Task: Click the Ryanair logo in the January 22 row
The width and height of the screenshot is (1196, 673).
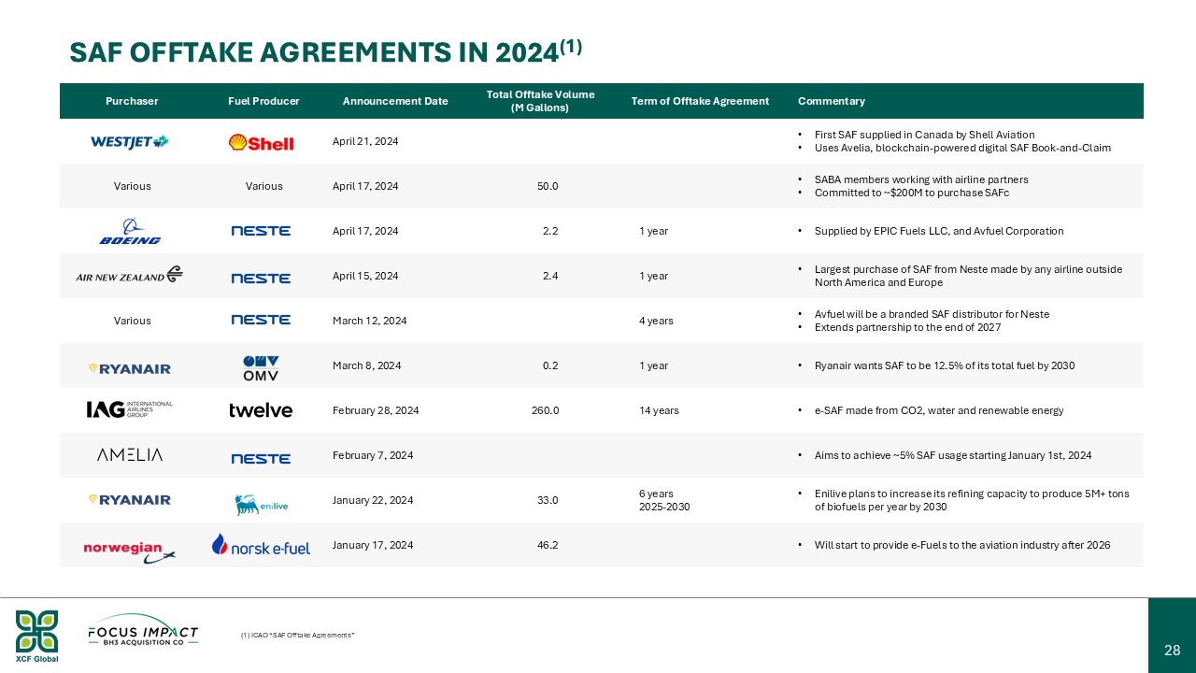Action: pyautogui.click(x=130, y=500)
